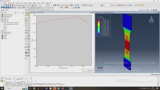
Task: Open the Result menu
Action: point(18,3)
